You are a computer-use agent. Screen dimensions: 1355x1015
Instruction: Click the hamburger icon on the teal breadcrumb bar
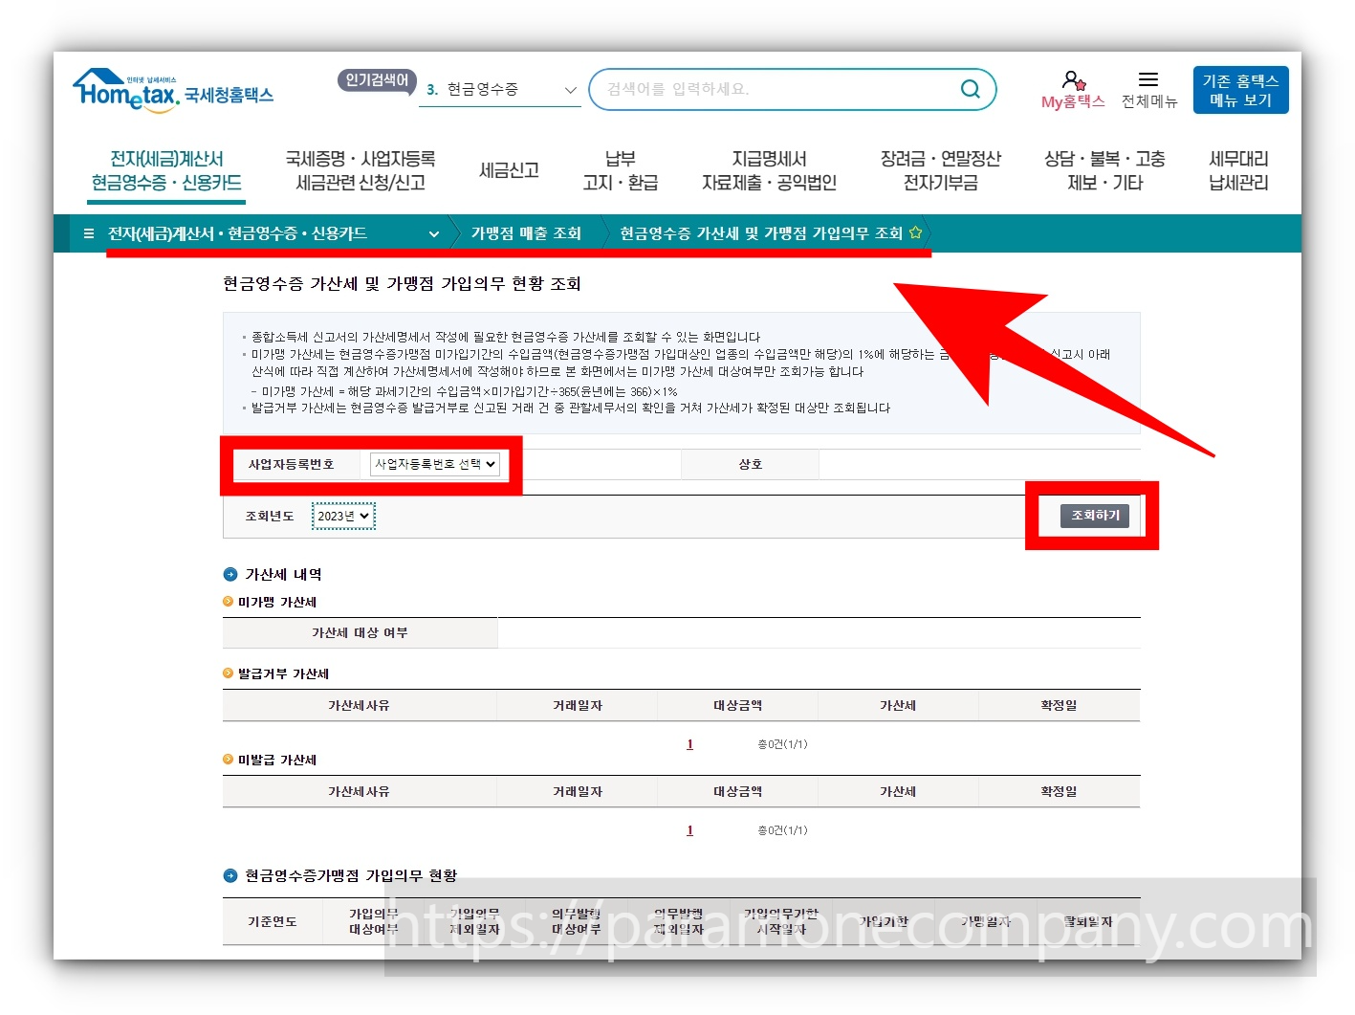click(x=88, y=232)
